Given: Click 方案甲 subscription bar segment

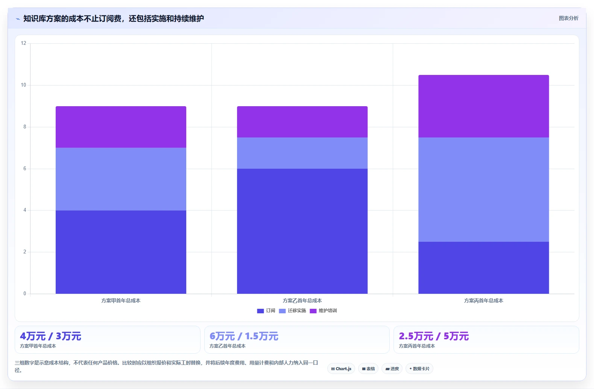Looking at the screenshot, I should [x=121, y=252].
